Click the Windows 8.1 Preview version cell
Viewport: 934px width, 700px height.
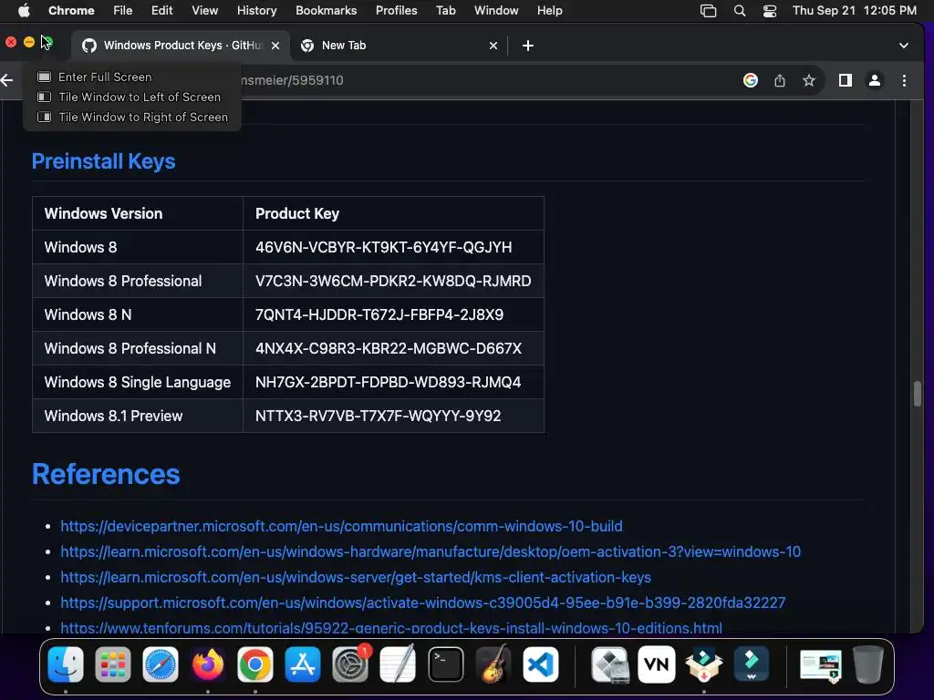[x=138, y=416]
